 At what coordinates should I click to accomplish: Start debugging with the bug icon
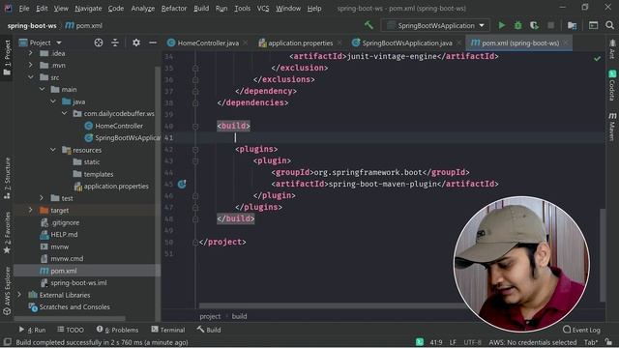pos(518,25)
